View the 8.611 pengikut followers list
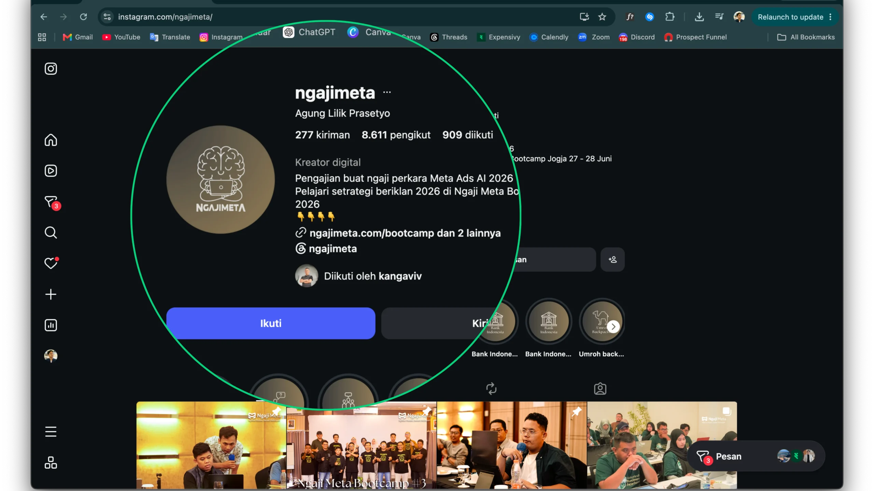Screen dimensions: 874x491 (396, 135)
